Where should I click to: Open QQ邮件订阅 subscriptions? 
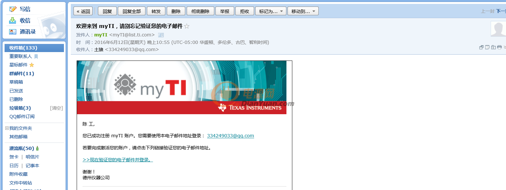pos(22,116)
